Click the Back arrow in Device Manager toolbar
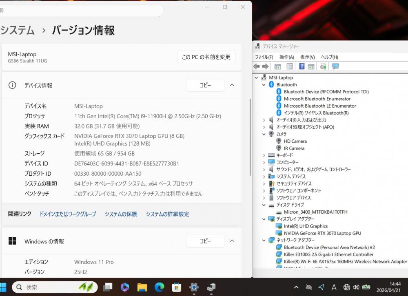Screen dimensions: 408x296 coord(257,66)
